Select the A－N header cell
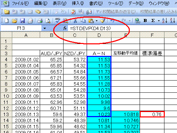 (99, 53)
